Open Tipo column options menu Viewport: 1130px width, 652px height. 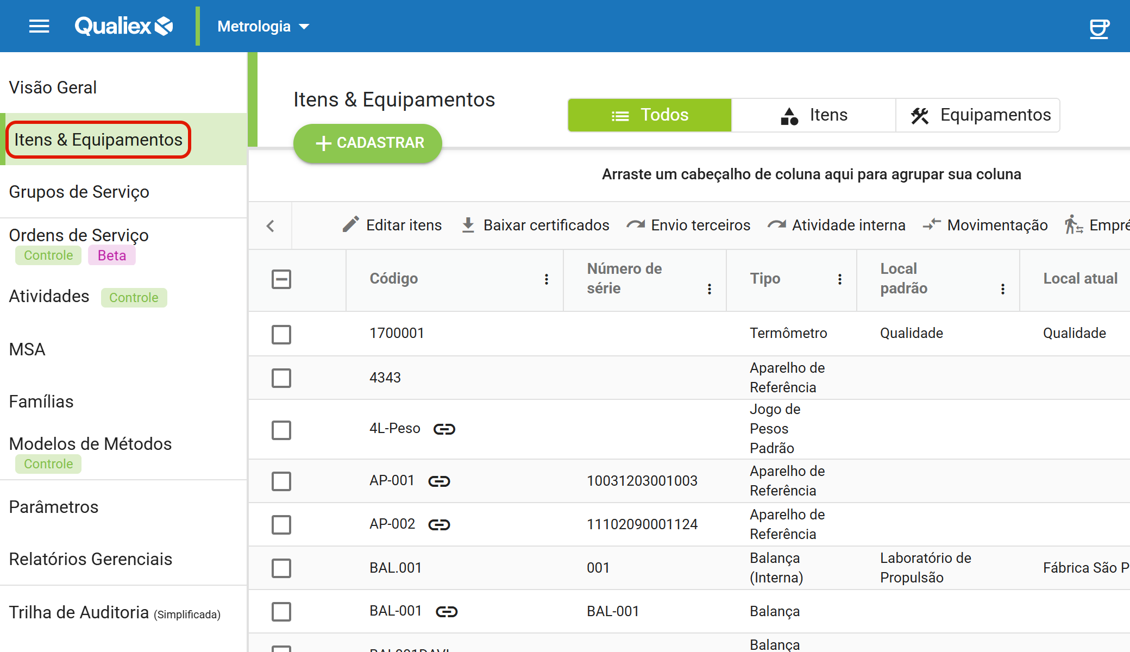[840, 279]
